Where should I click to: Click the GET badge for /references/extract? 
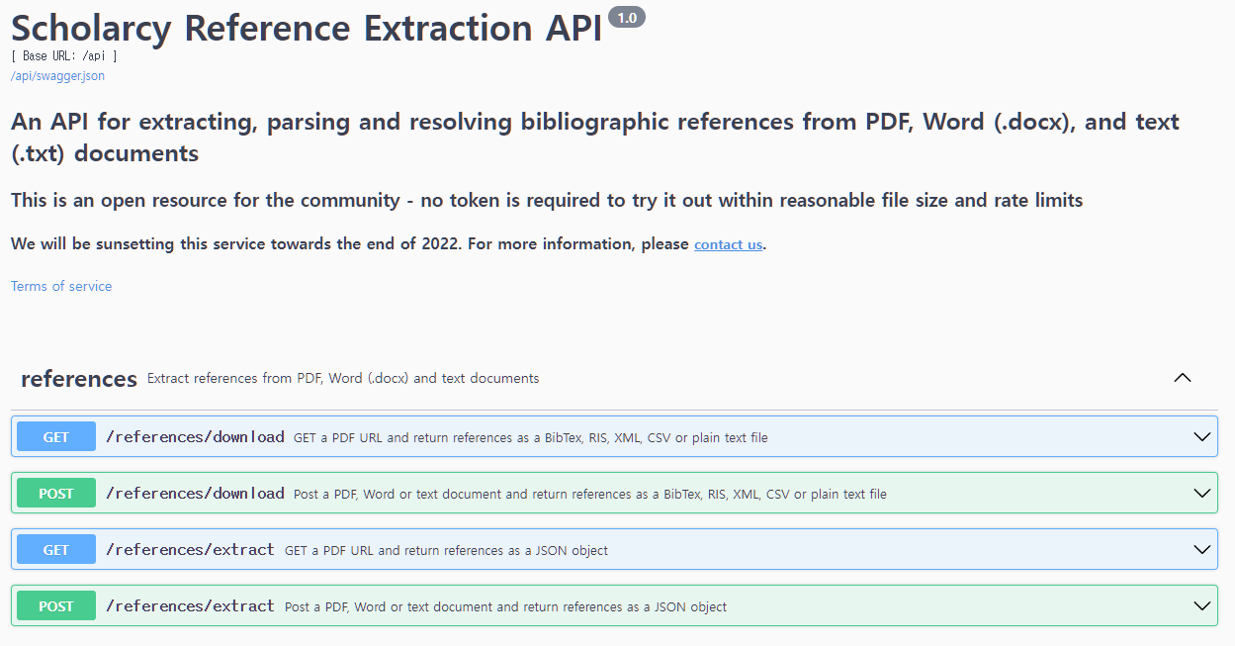(x=56, y=549)
